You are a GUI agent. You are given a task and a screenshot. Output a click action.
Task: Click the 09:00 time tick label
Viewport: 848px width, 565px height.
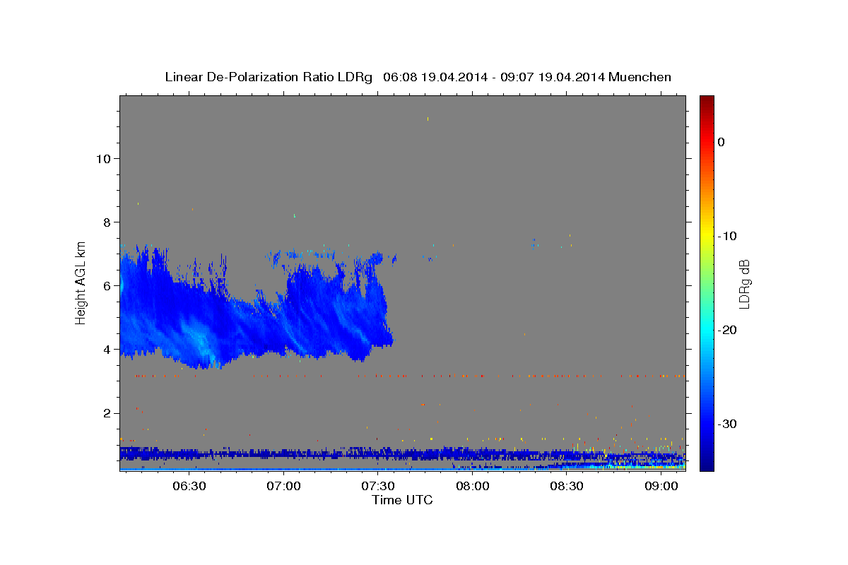point(661,486)
